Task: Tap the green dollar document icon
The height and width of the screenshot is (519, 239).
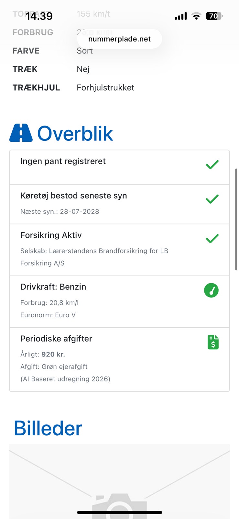Action: (x=213, y=342)
